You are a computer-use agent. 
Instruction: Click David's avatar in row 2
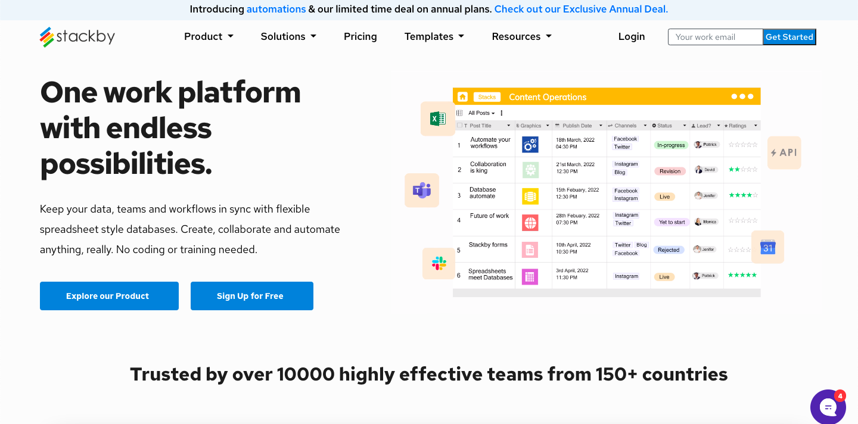[698, 170]
